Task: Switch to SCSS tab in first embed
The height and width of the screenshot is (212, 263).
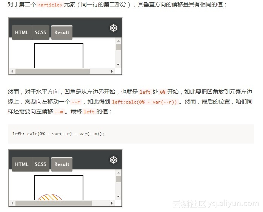Action: click(x=41, y=32)
